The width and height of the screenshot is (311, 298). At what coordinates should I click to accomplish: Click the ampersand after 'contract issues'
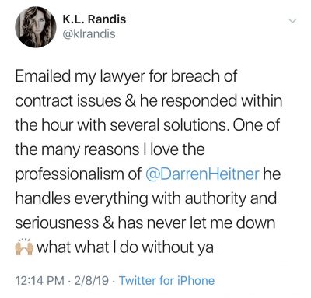click(131, 101)
